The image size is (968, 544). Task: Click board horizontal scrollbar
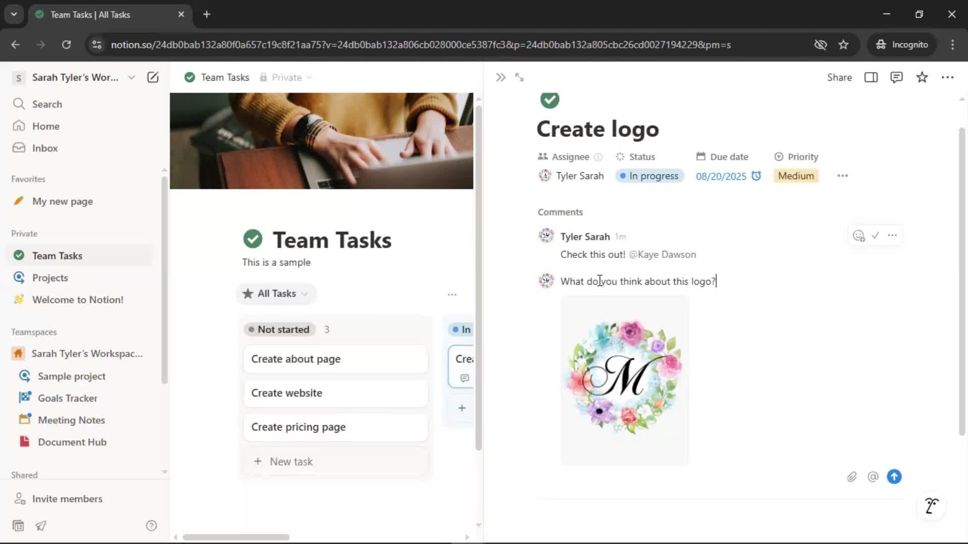(236, 537)
